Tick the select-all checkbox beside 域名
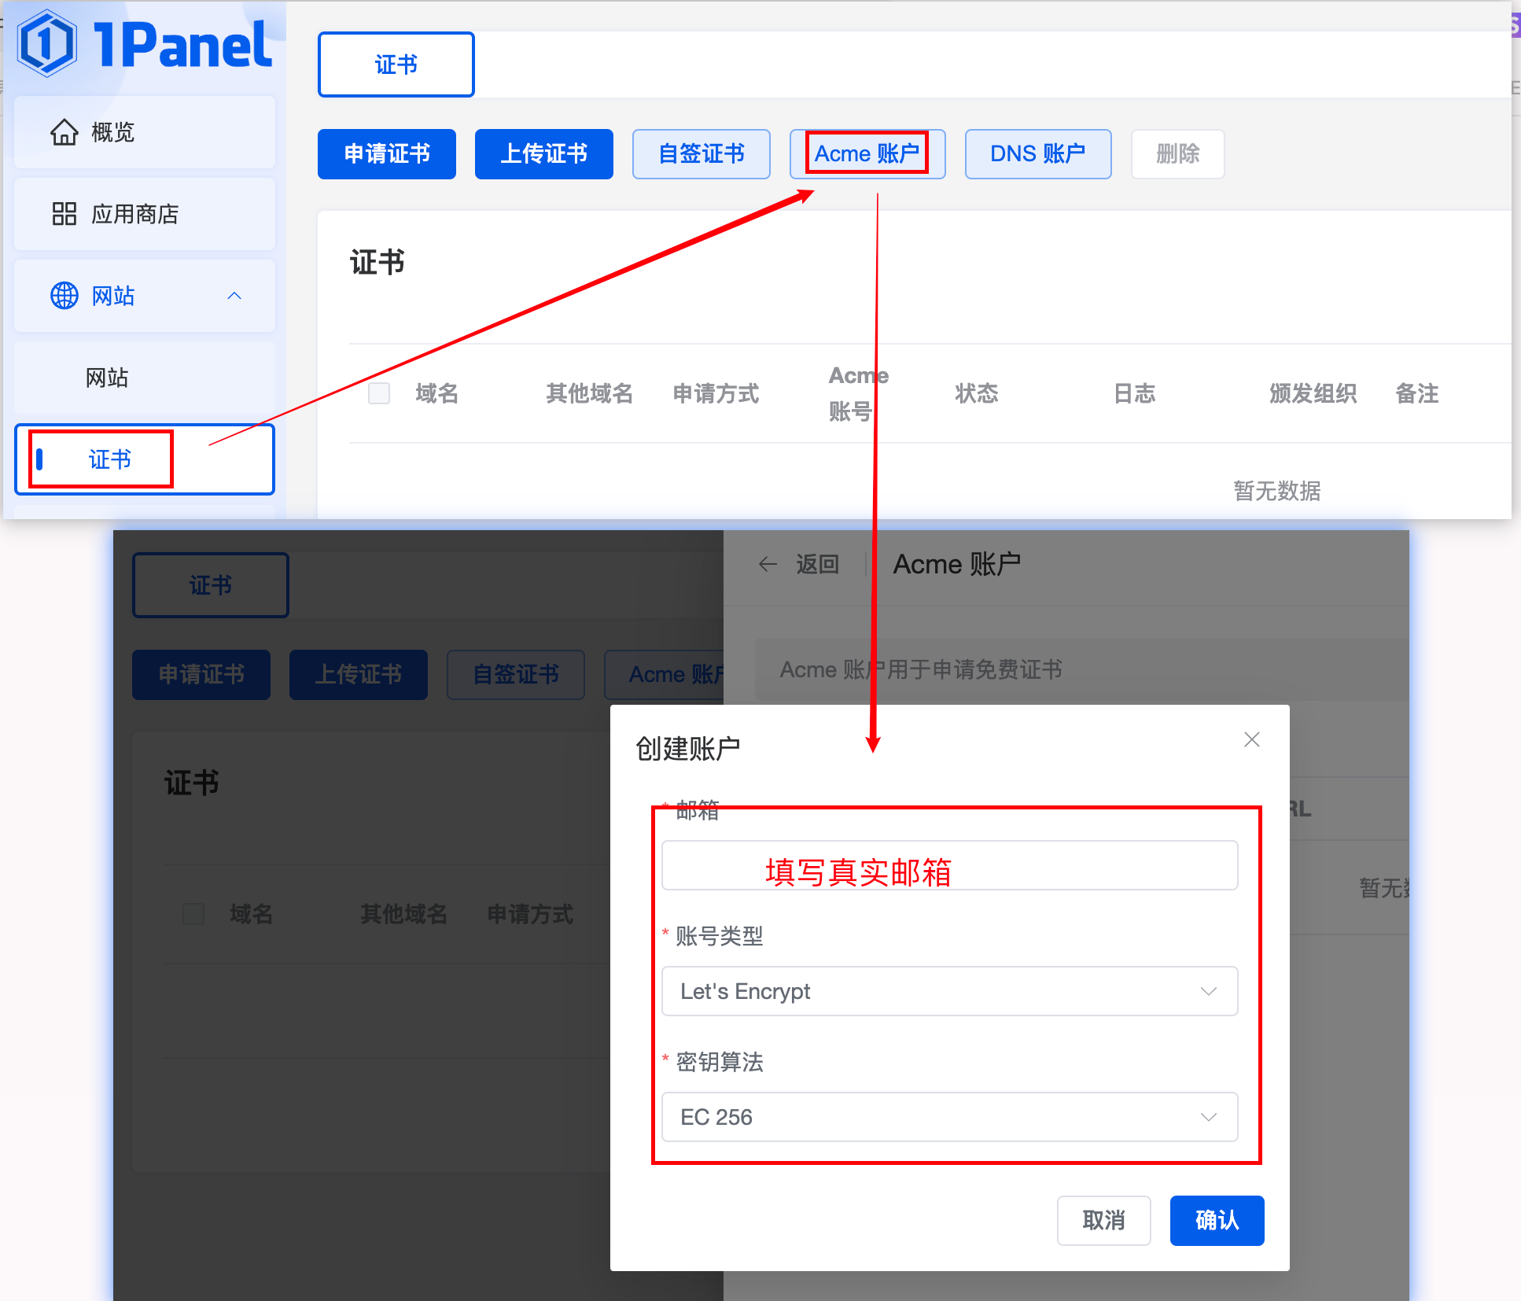1521x1301 pixels. click(379, 393)
